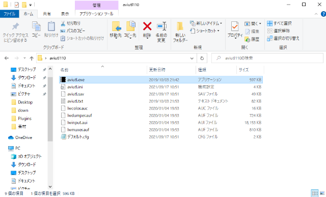Open New item (新しいアイテム) dropdown
Screen dimensions: 326x197
tap(206, 23)
